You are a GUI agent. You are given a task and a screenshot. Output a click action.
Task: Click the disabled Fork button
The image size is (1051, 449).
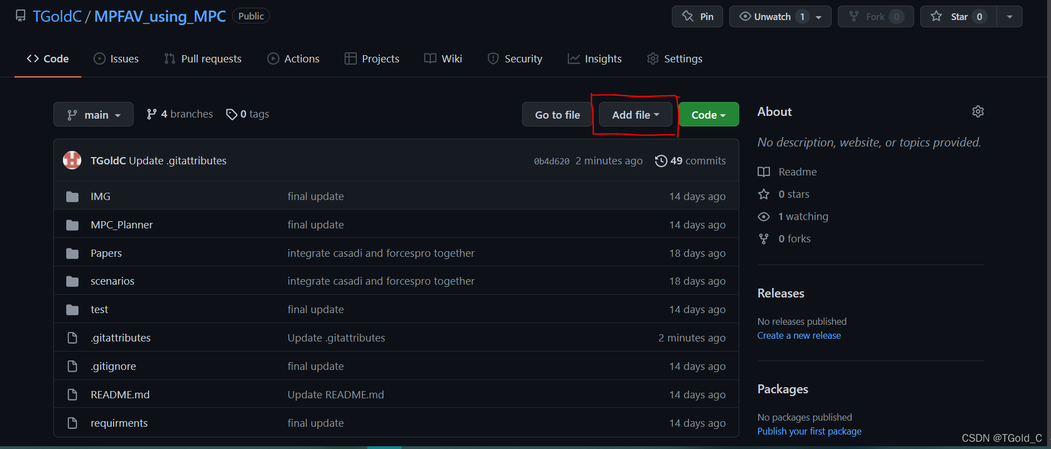point(876,17)
